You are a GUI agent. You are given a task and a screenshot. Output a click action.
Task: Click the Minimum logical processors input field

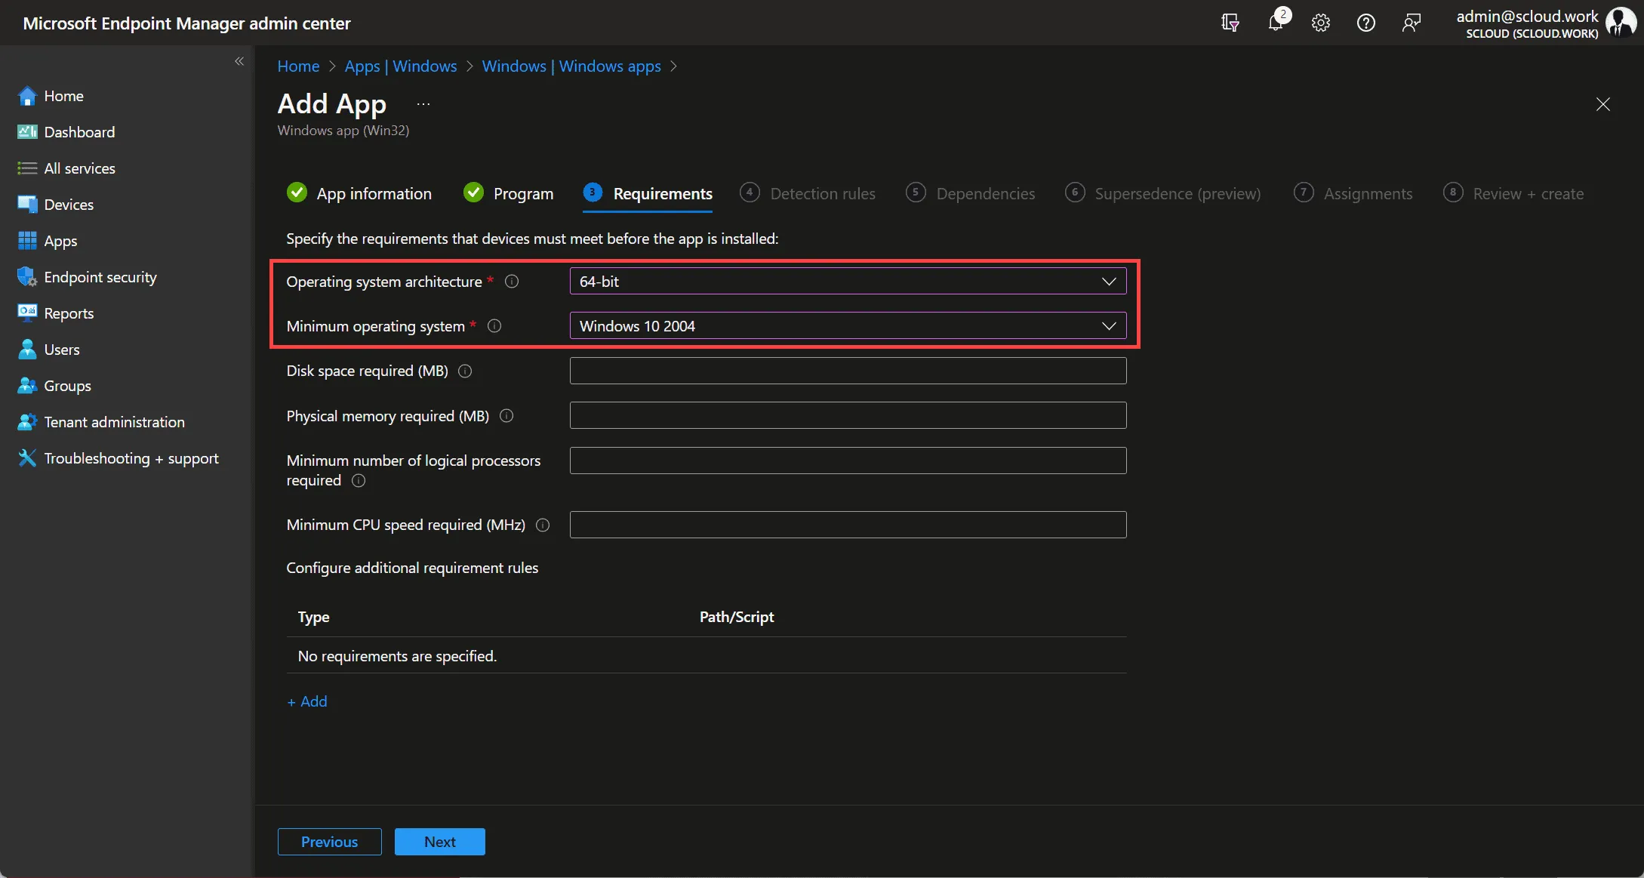point(848,461)
